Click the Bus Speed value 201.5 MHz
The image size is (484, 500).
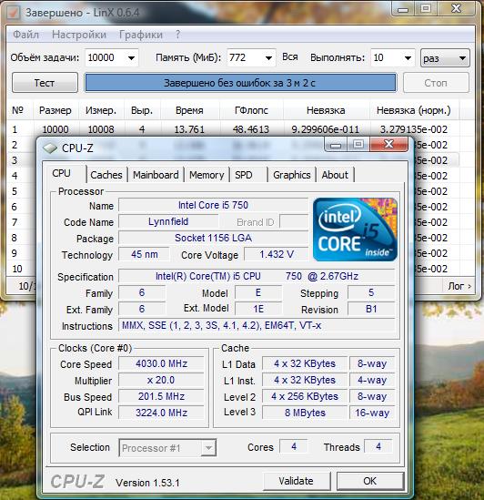[x=161, y=396]
